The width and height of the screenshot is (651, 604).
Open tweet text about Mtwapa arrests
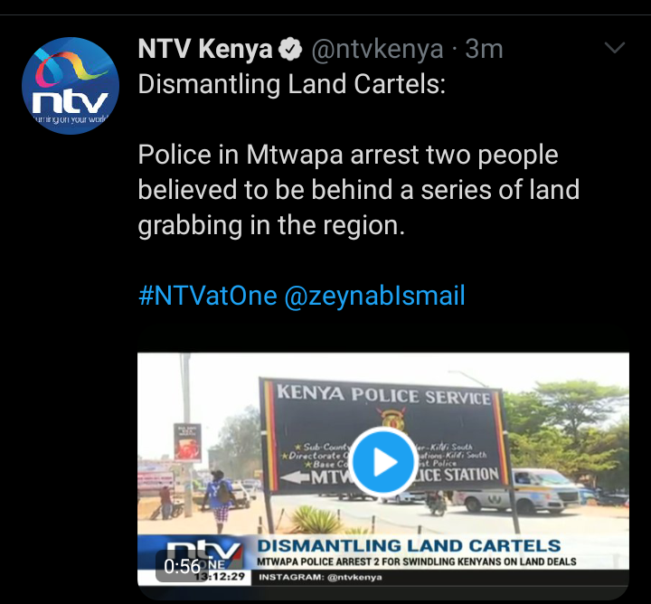click(x=359, y=190)
